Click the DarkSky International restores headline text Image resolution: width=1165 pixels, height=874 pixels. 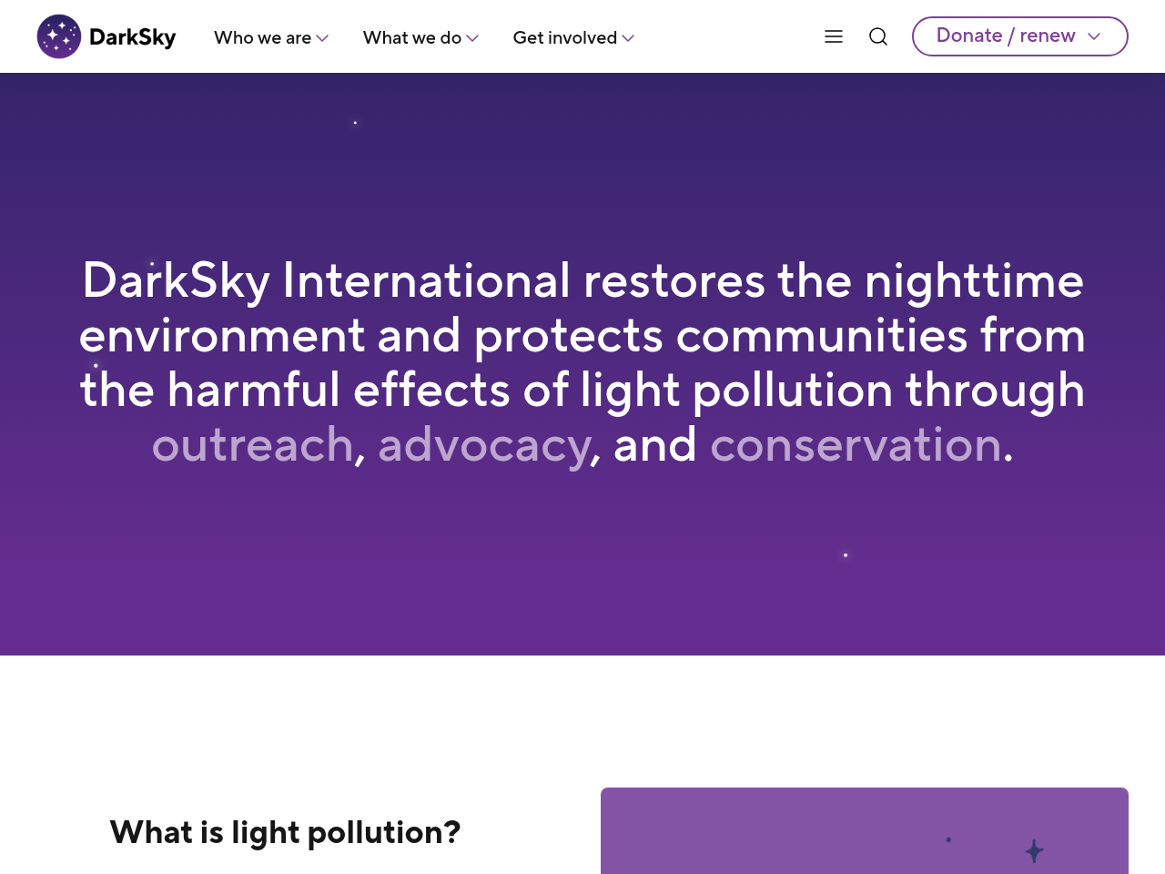582,335
